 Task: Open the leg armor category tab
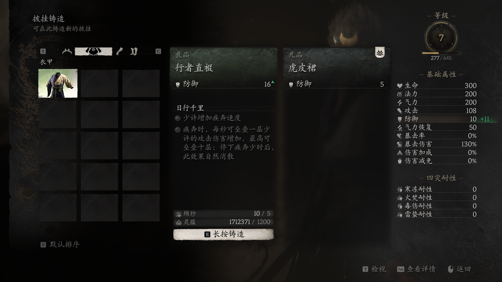134,51
